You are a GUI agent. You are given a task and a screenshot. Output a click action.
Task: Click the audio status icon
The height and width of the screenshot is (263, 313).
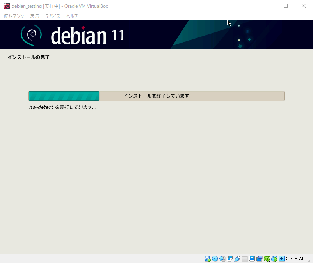click(222, 259)
